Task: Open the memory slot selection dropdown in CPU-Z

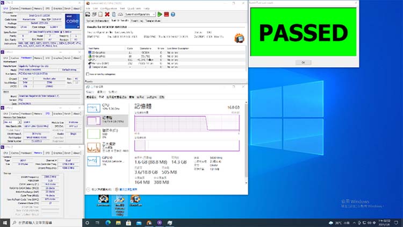Action: [x=12, y=122]
